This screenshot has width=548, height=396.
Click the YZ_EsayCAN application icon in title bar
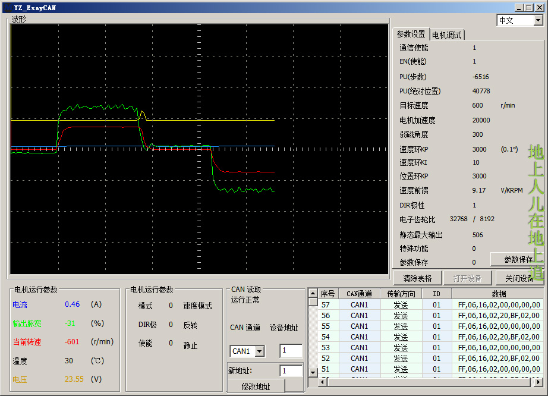8,7
